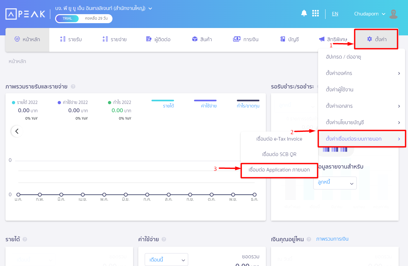This screenshot has width=408, height=266.
Task: Click the คงเหลือ 29 วัน text
Action: (x=96, y=19)
